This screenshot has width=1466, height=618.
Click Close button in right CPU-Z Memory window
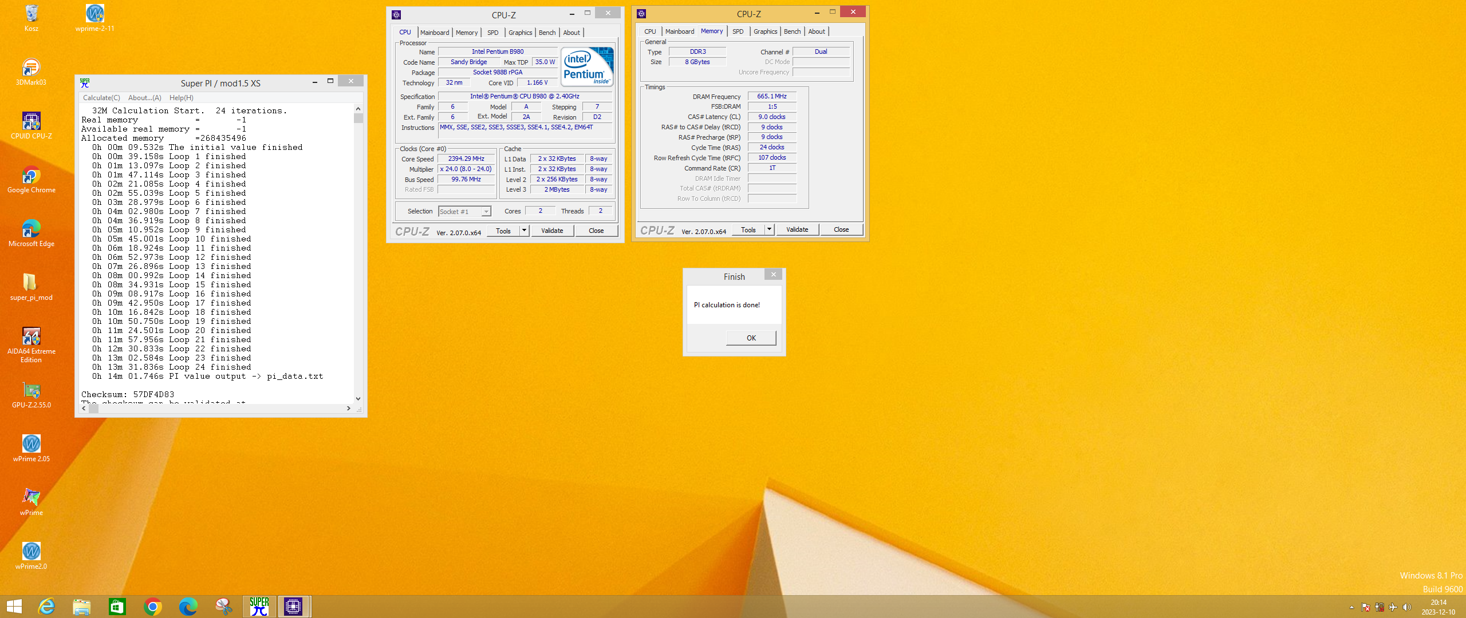(841, 230)
